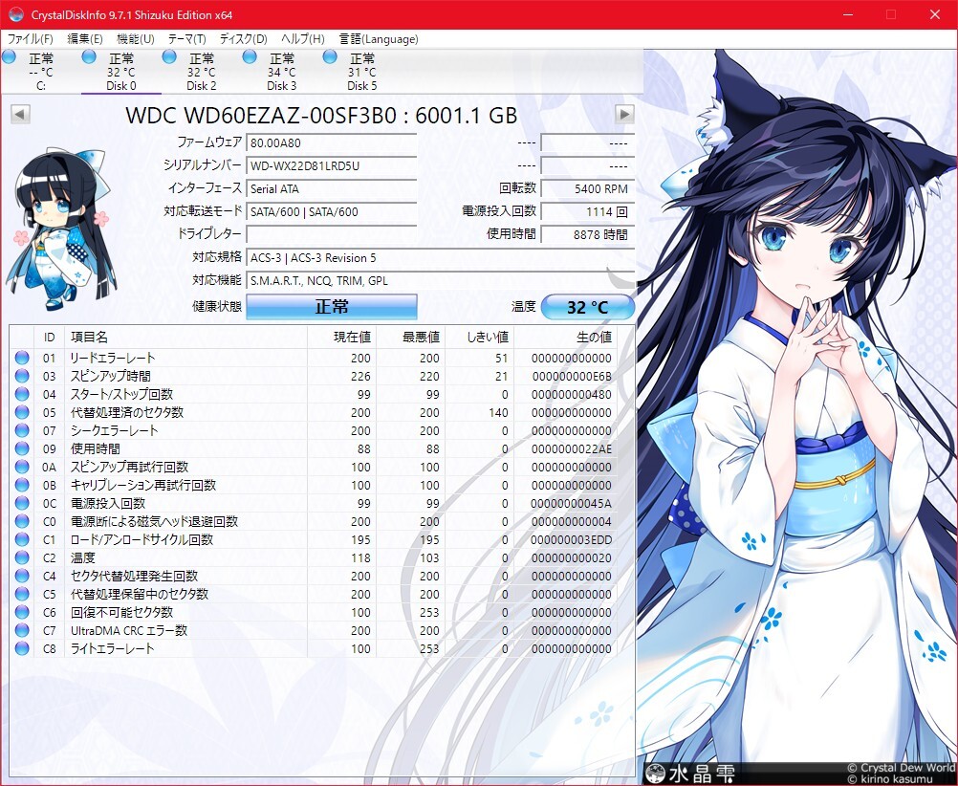Click status orb for C5 代替処理保留中のセクタ数
This screenshot has height=786, width=958.
pyautogui.click(x=22, y=594)
